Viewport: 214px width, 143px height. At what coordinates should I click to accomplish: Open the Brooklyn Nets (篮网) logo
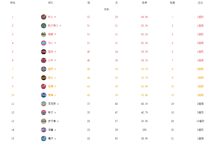click(x=43, y=69)
